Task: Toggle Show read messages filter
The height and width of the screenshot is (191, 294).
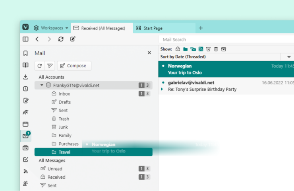Action: [x=178, y=49]
